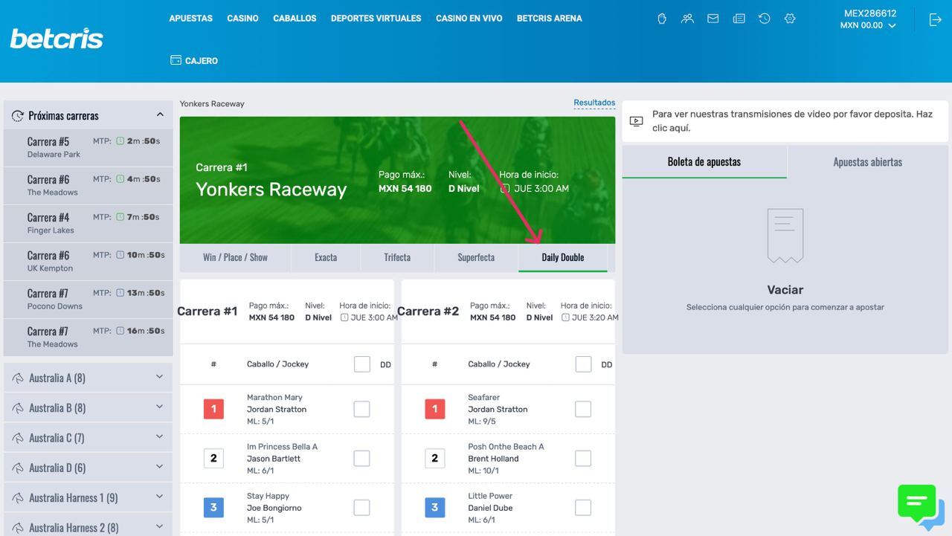The width and height of the screenshot is (952, 536).
Task: Click the horse icon next to Australia C
Action: pos(18,438)
